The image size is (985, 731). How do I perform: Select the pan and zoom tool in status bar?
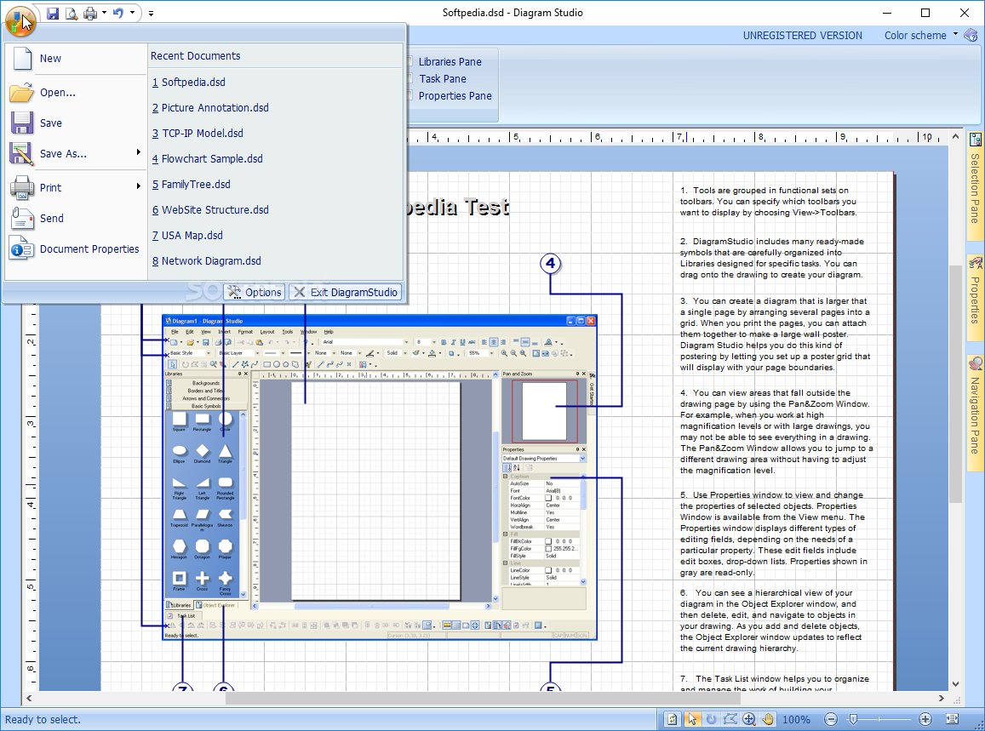(x=749, y=719)
